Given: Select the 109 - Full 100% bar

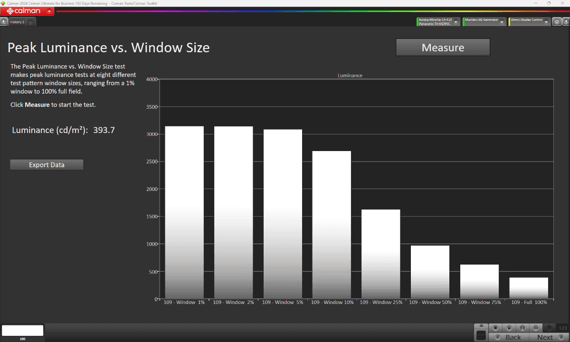Looking at the screenshot, I should 529,288.
